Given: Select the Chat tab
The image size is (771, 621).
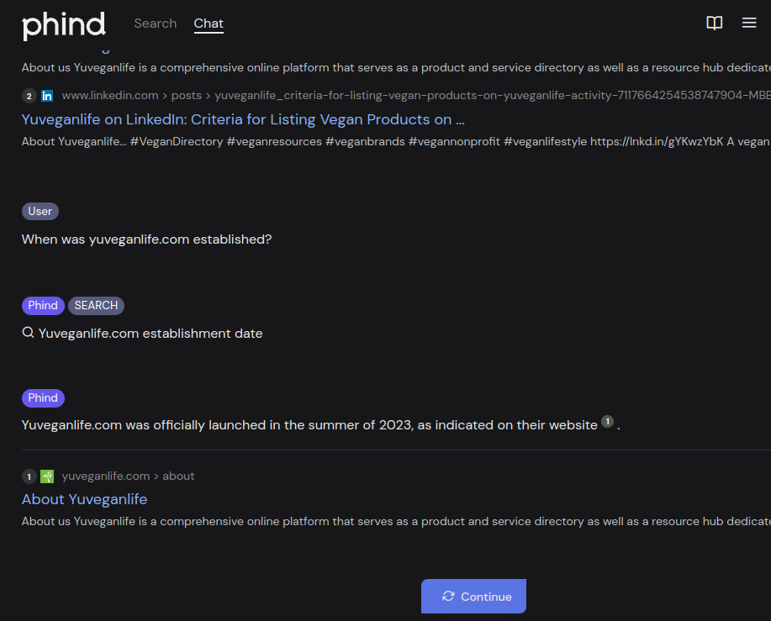Looking at the screenshot, I should tap(209, 24).
